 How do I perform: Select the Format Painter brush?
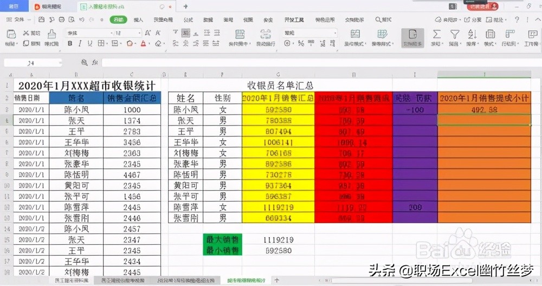tap(52, 34)
